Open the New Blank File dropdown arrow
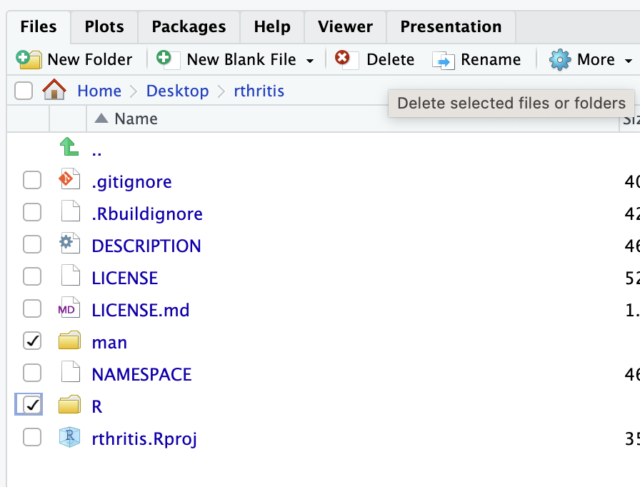The width and height of the screenshot is (640, 487). click(x=310, y=61)
